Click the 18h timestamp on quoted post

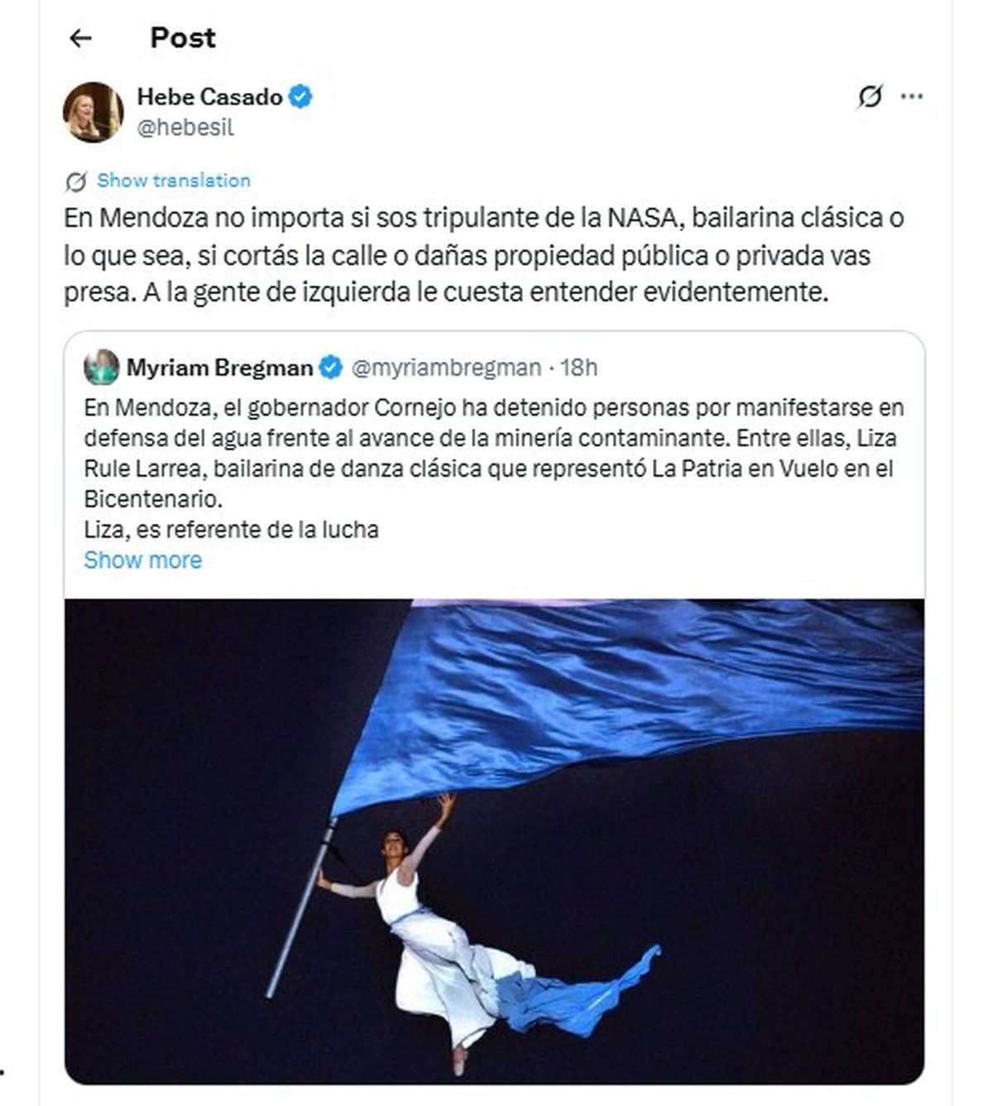pos(579,367)
